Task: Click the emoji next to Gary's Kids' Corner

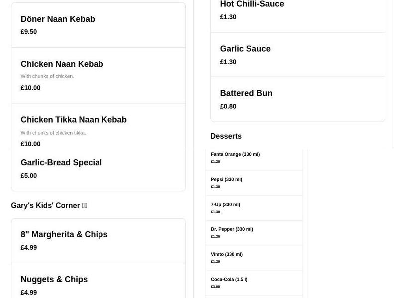Action: 85,205
